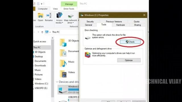The height and width of the screenshot is (102, 182).
Task: Select Windows (C:) in navigation pane
Action: coord(41,84)
